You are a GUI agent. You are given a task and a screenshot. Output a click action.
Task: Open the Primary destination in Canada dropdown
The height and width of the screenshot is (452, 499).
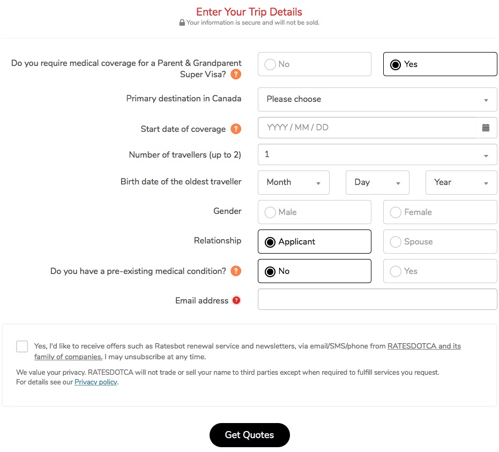coord(377,99)
